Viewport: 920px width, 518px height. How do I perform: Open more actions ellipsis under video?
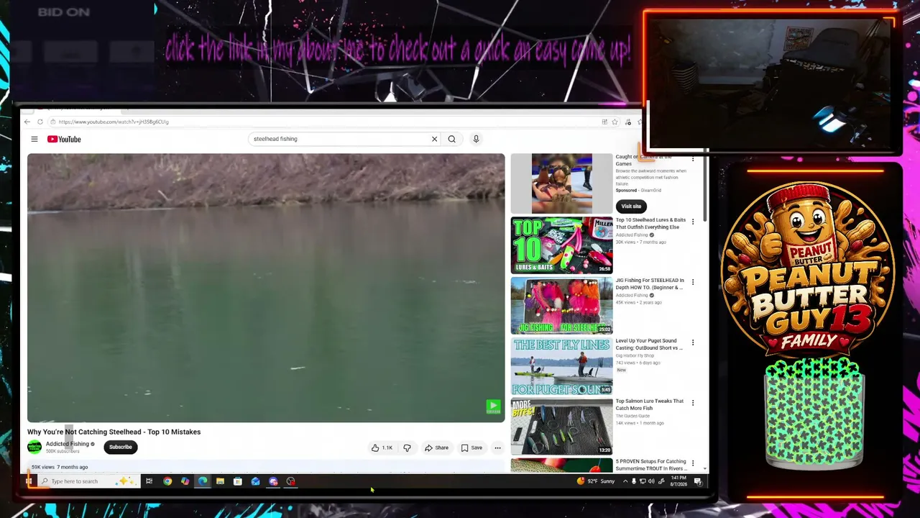tap(497, 447)
